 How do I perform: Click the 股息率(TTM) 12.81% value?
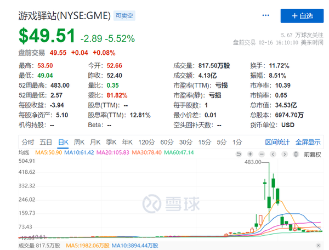point(140,115)
